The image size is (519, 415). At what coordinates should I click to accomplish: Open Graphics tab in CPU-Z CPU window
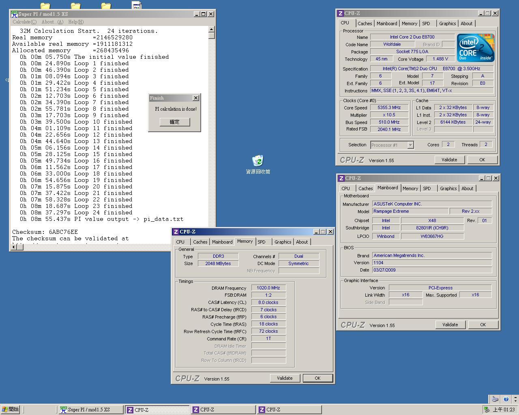tap(447, 24)
